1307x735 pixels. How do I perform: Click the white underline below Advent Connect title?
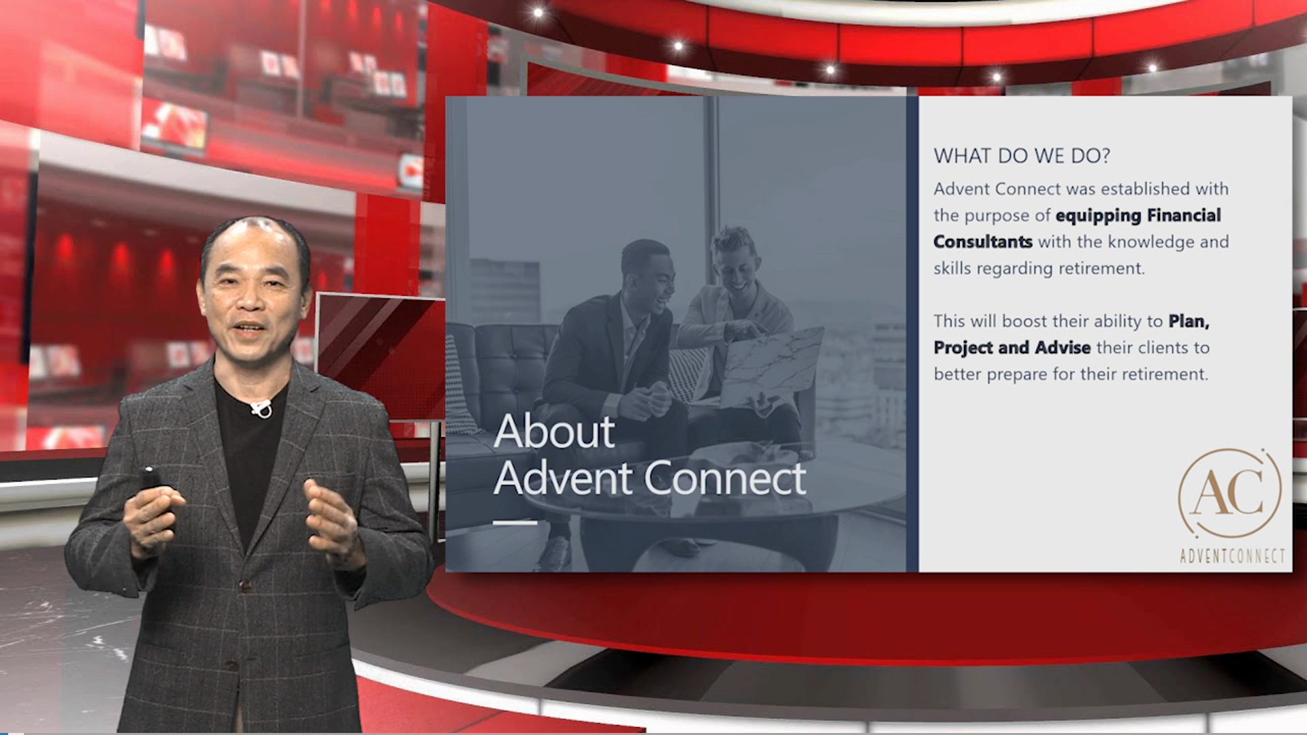point(515,523)
